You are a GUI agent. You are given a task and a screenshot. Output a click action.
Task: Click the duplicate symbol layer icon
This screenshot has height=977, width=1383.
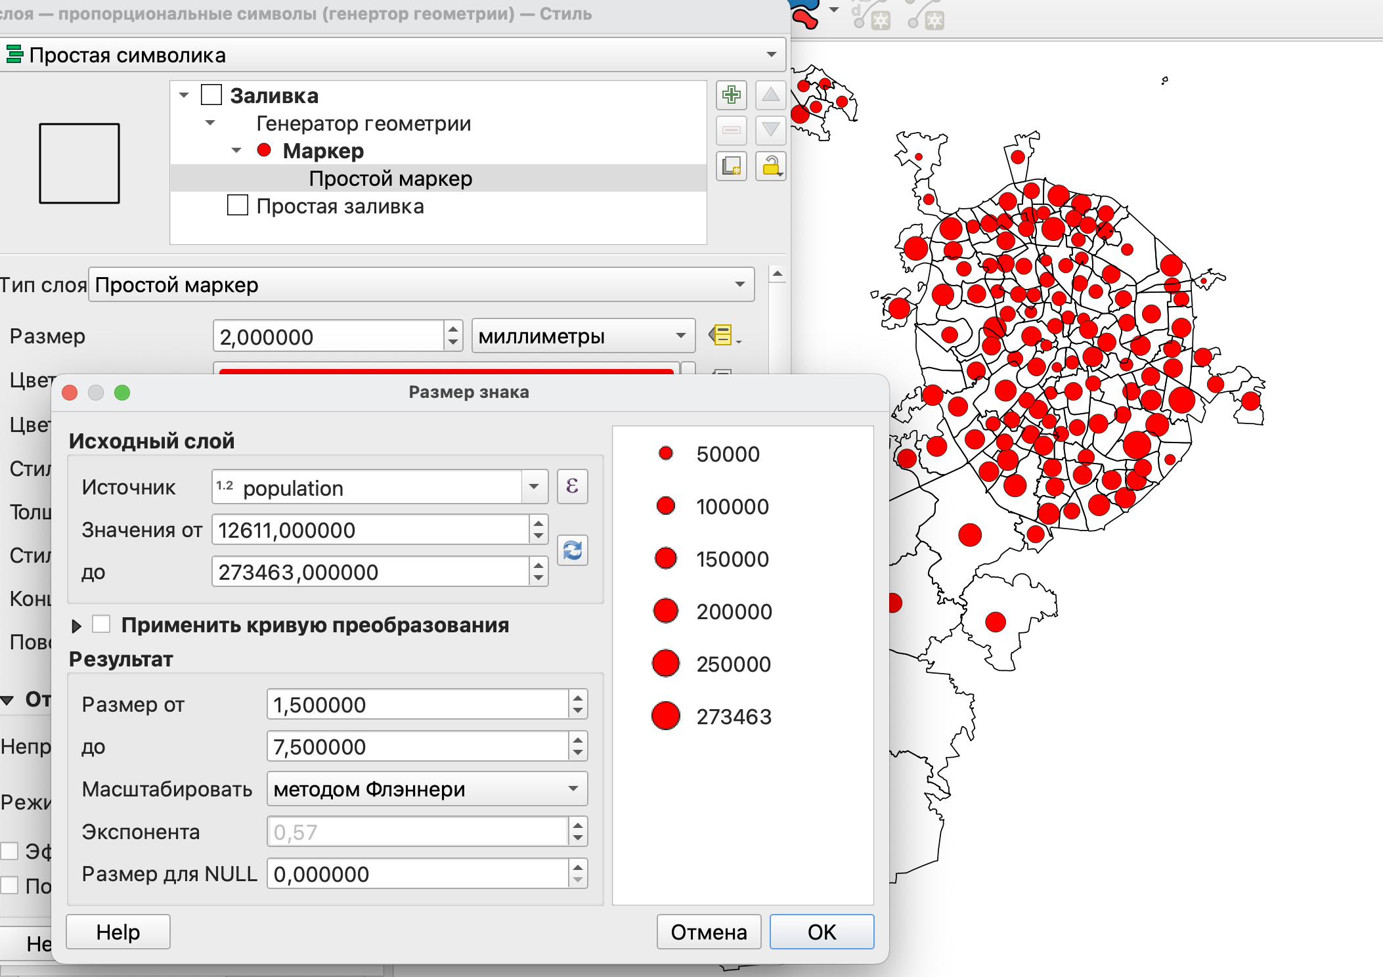(731, 166)
